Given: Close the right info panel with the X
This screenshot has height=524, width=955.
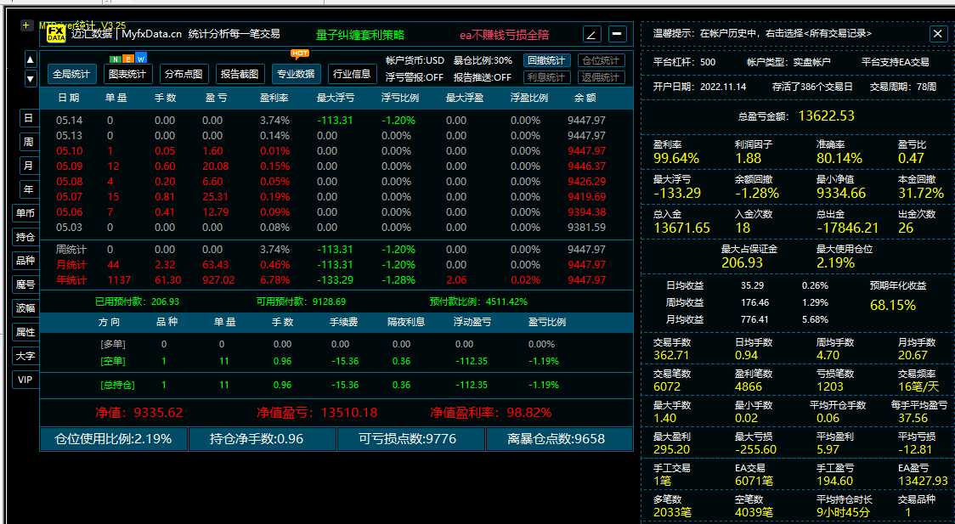Looking at the screenshot, I should [x=938, y=33].
